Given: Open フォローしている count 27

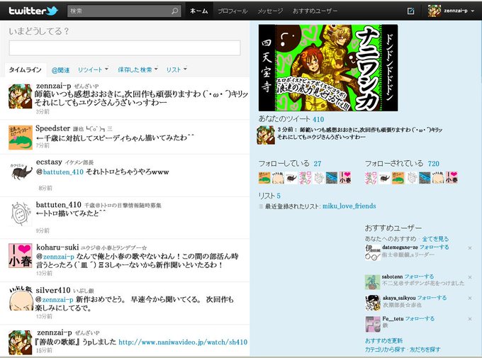Looking at the screenshot, I should click(318, 164).
